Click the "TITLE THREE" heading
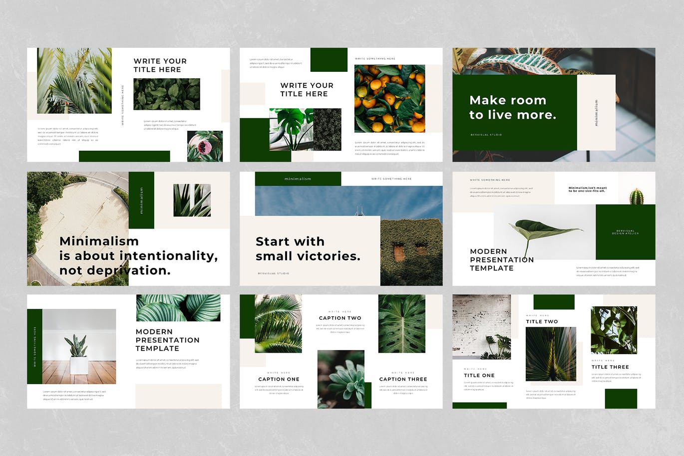Screen dimensions: 684x456 click(x=610, y=367)
